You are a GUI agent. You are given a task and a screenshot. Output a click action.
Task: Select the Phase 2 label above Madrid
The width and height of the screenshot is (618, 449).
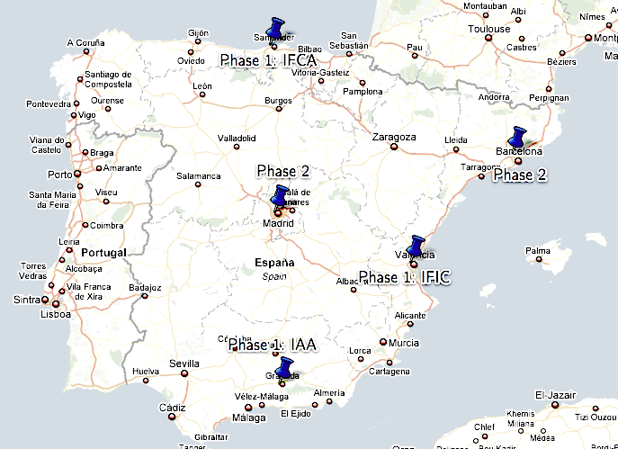coord(283,171)
